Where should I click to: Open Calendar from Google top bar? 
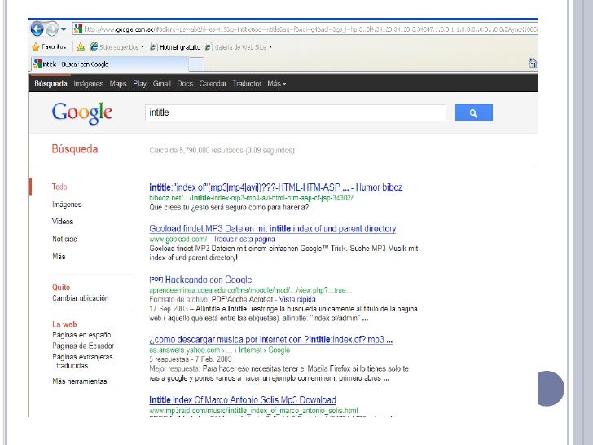[213, 84]
